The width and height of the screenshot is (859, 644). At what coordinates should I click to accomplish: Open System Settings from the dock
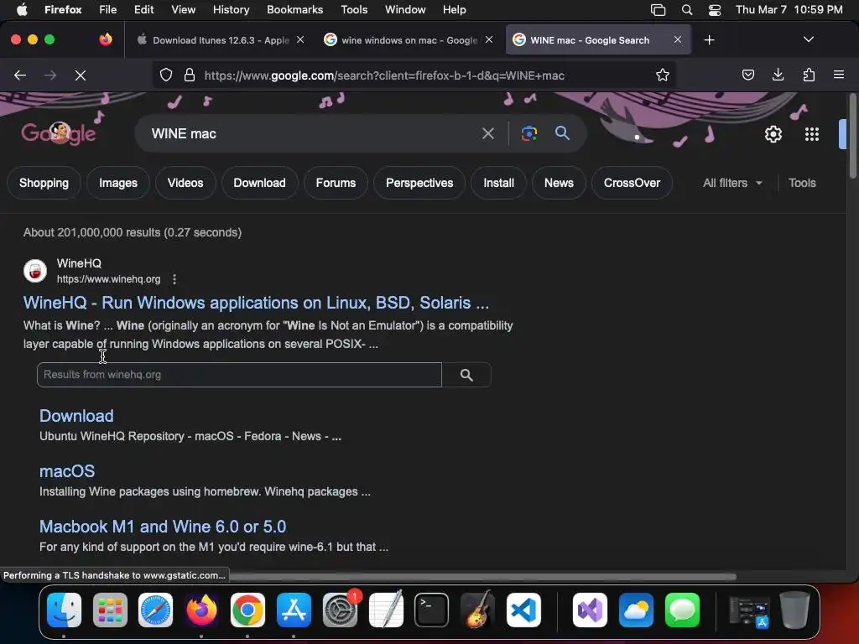point(340,610)
